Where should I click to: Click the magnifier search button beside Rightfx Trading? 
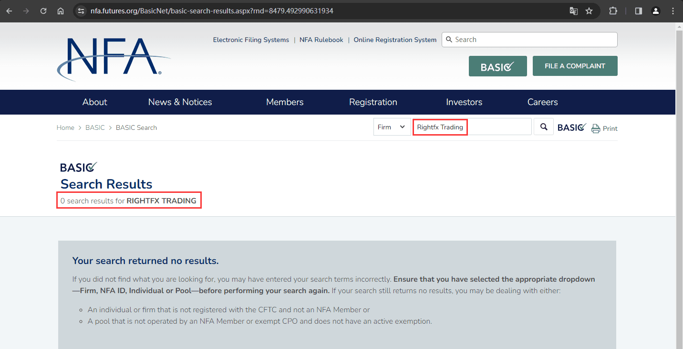point(544,127)
